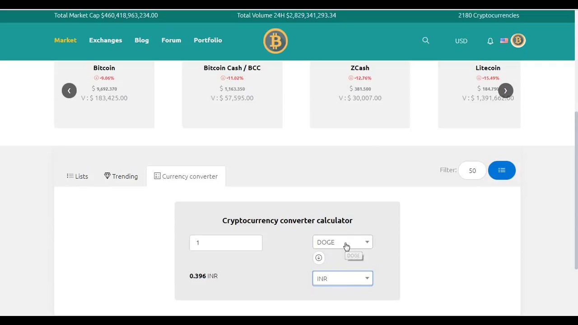Expand the DOGE source currency dropdown
Viewport: 578px width, 325px height.
[x=343, y=242]
